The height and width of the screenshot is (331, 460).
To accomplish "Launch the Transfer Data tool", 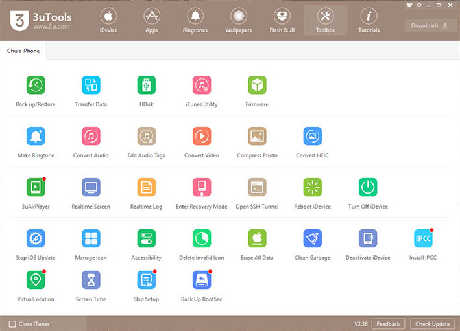I will 91,85.
